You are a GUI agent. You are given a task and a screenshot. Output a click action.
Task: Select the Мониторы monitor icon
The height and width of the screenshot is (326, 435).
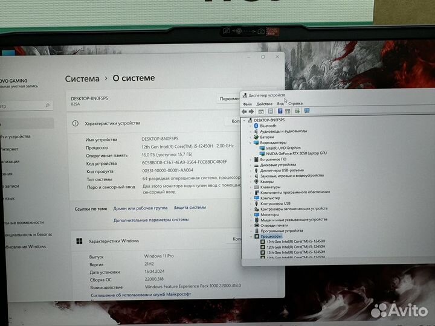(257, 214)
